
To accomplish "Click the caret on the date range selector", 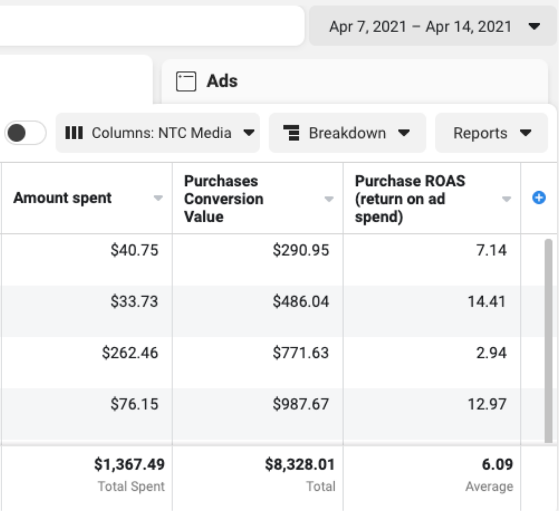I will click(534, 26).
